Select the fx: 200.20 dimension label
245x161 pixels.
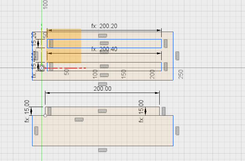104,26
